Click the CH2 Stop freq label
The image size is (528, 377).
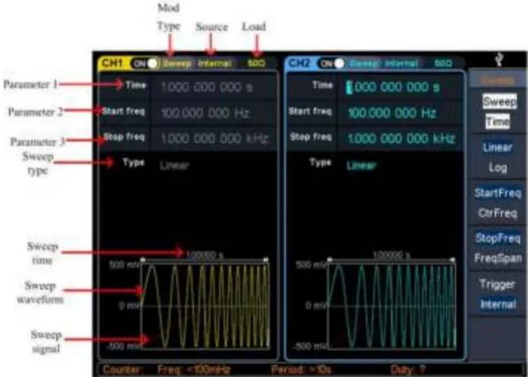(x=311, y=137)
